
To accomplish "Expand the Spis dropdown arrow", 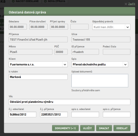I will click(125, 64).
